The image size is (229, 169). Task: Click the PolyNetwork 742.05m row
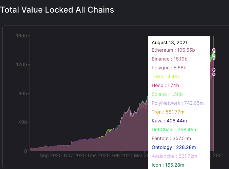(177, 103)
